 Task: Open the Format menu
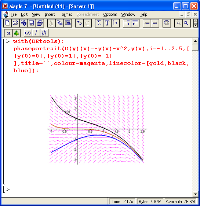point(66,14)
